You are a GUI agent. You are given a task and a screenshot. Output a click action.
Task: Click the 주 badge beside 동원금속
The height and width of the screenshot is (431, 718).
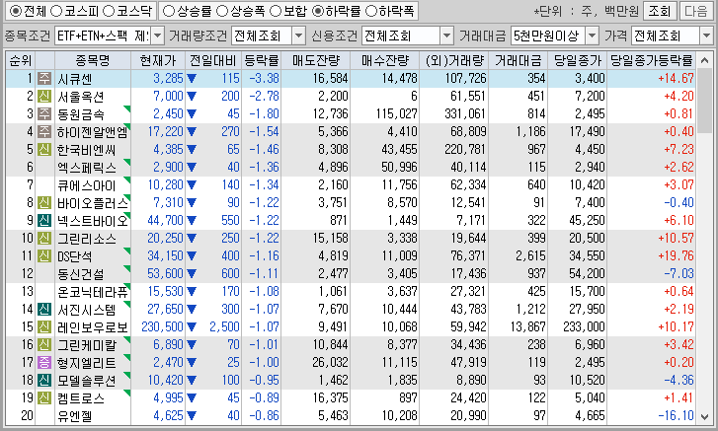tap(44, 113)
